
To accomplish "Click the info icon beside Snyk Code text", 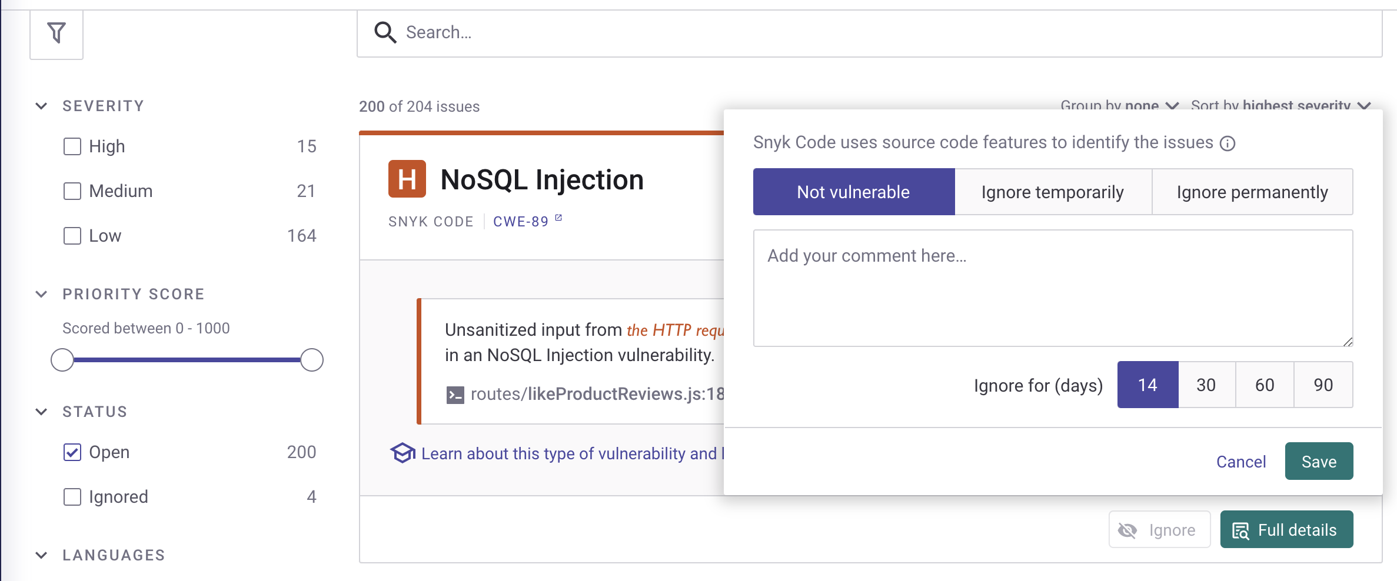I will (x=1228, y=143).
